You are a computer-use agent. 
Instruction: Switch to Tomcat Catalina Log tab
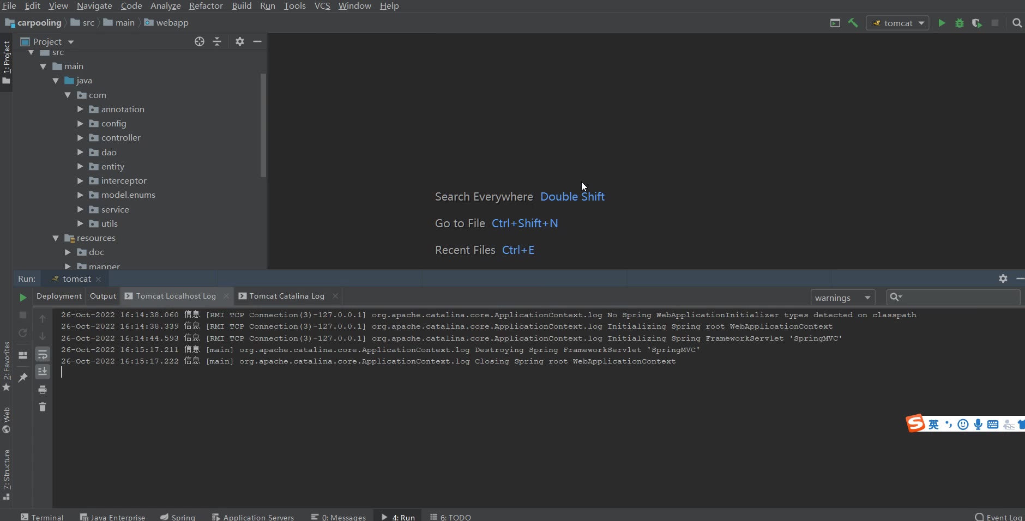point(287,296)
